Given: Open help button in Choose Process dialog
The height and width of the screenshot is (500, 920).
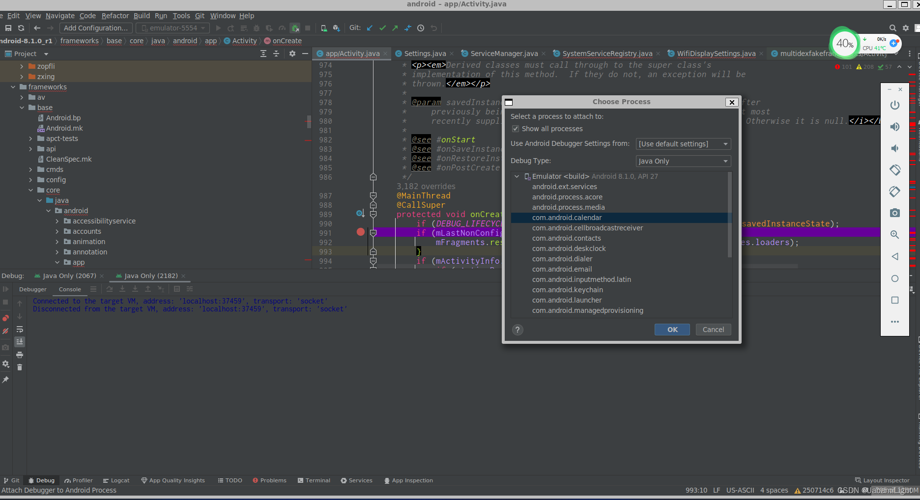Looking at the screenshot, I should (x=517, y=330).
